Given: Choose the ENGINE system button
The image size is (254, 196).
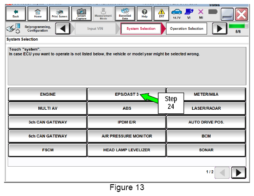Looking at the screenshot, I should (x=48, y=94).
